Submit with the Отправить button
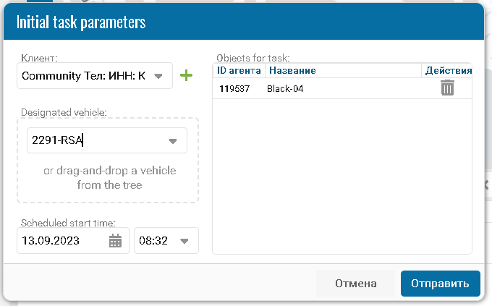Image resolution: width=492 pixels, height=306 pixels. [440, 284]
